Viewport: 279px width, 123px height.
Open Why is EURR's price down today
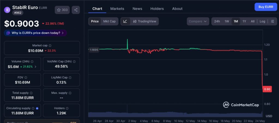pyautogui.click(x=35, y=33)
